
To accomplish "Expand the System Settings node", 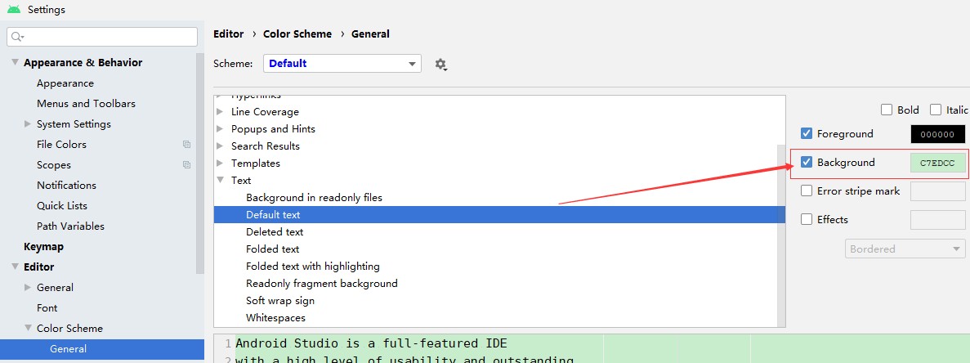I will 27,123.
